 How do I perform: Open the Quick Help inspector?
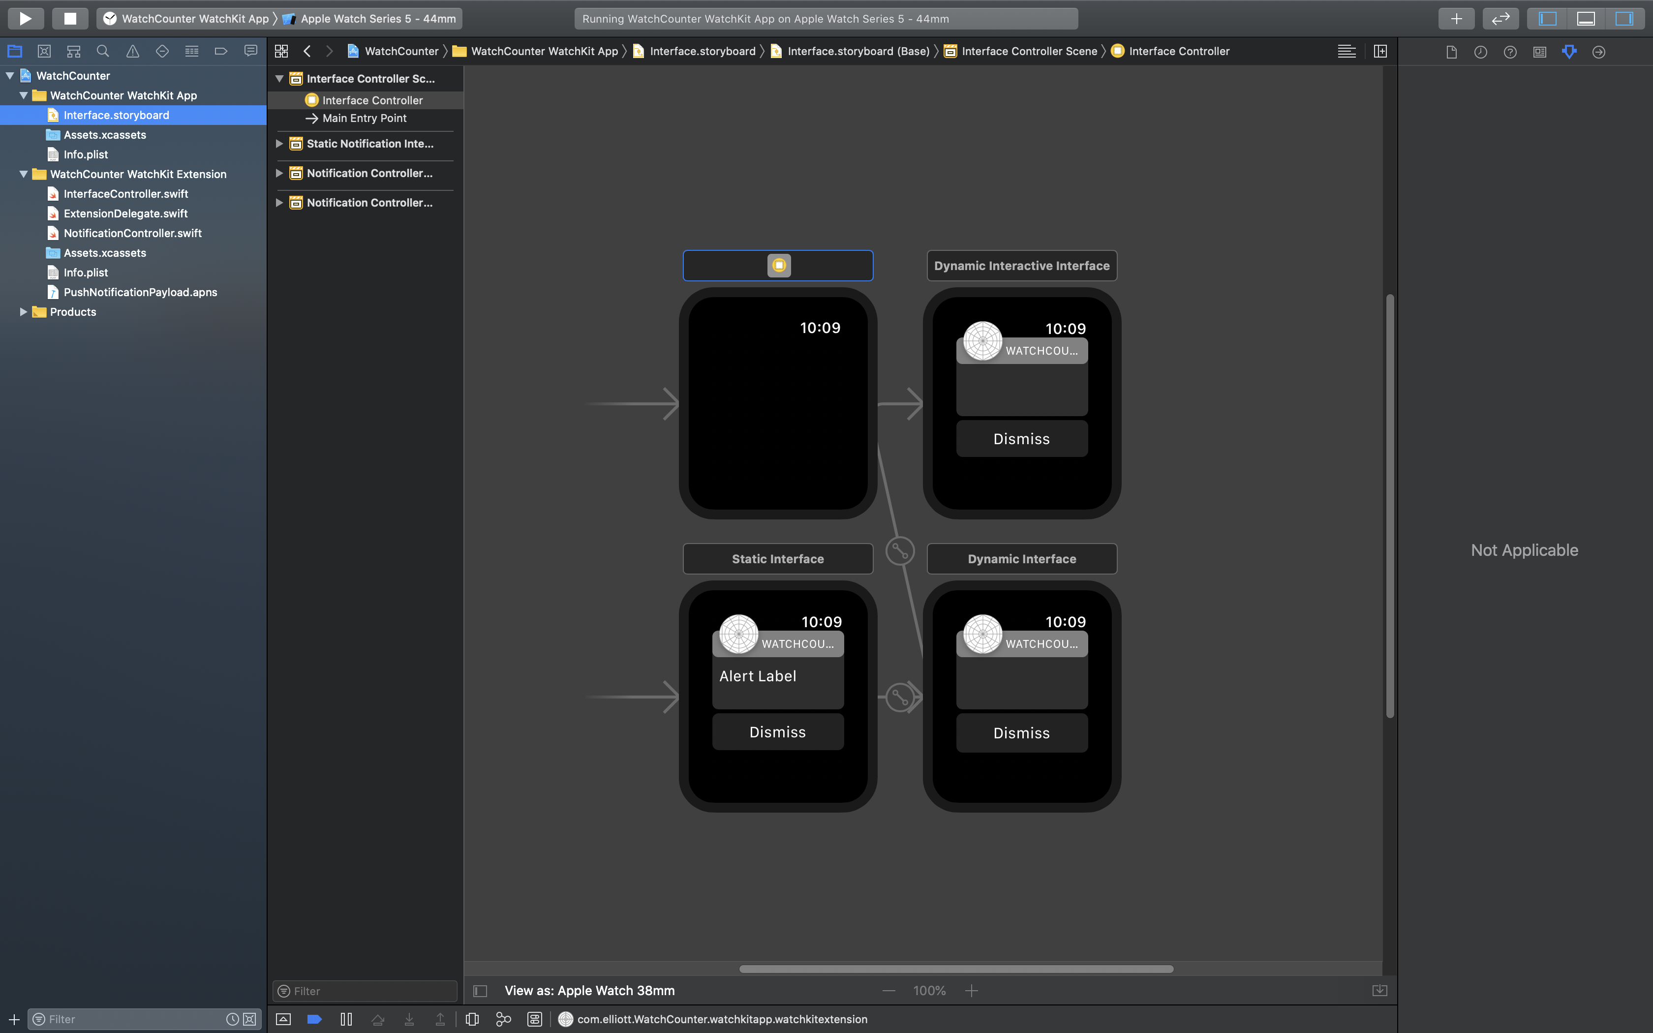point(1509,51)
